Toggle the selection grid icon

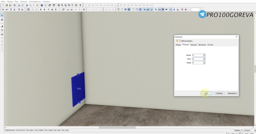click(x=28, y=9)
